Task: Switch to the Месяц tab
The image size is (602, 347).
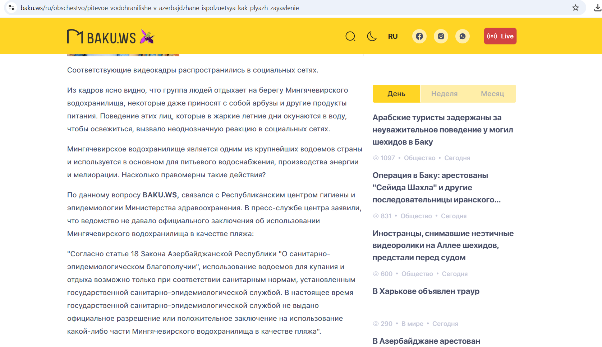Action: tap(492, 94)
